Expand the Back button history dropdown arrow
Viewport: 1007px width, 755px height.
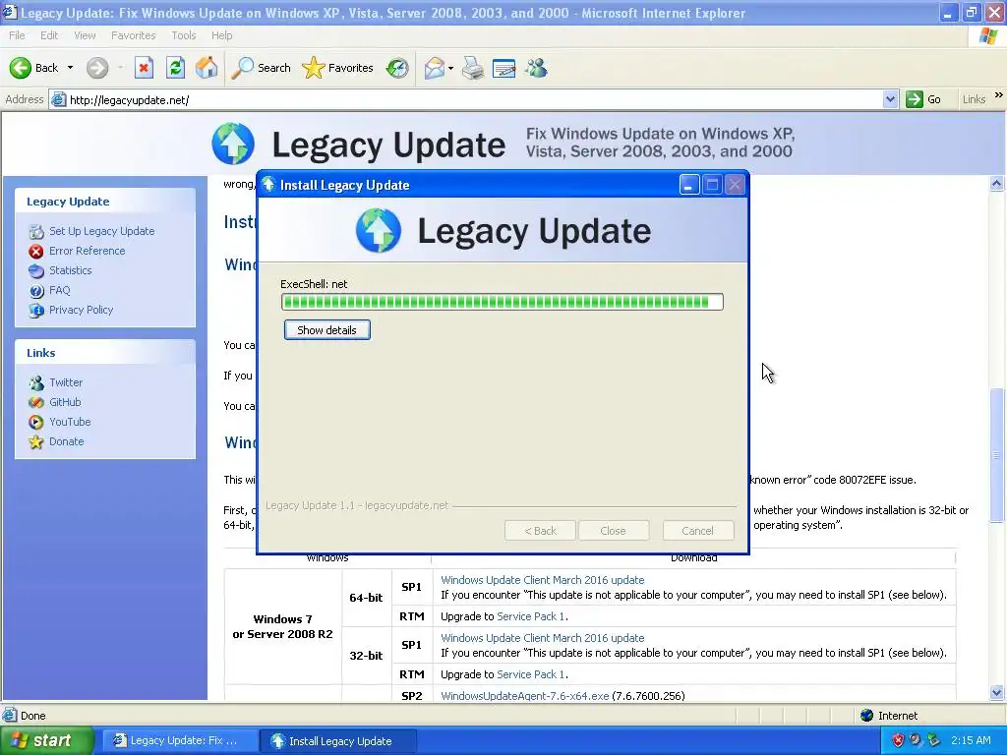tap(70, 68)
